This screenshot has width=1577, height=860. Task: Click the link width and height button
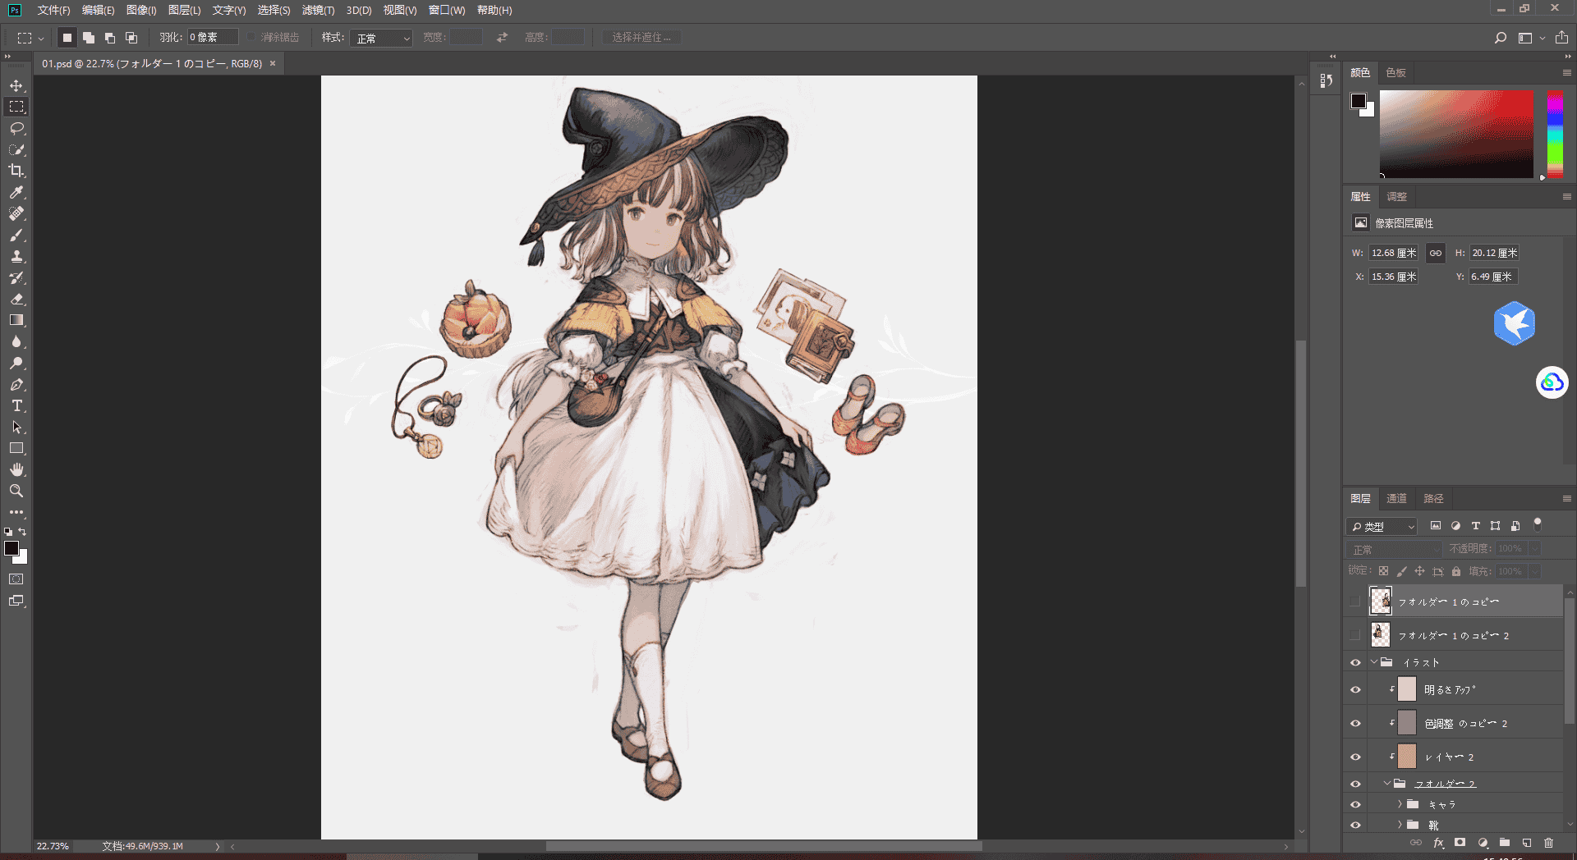[x=1435, y=253]
